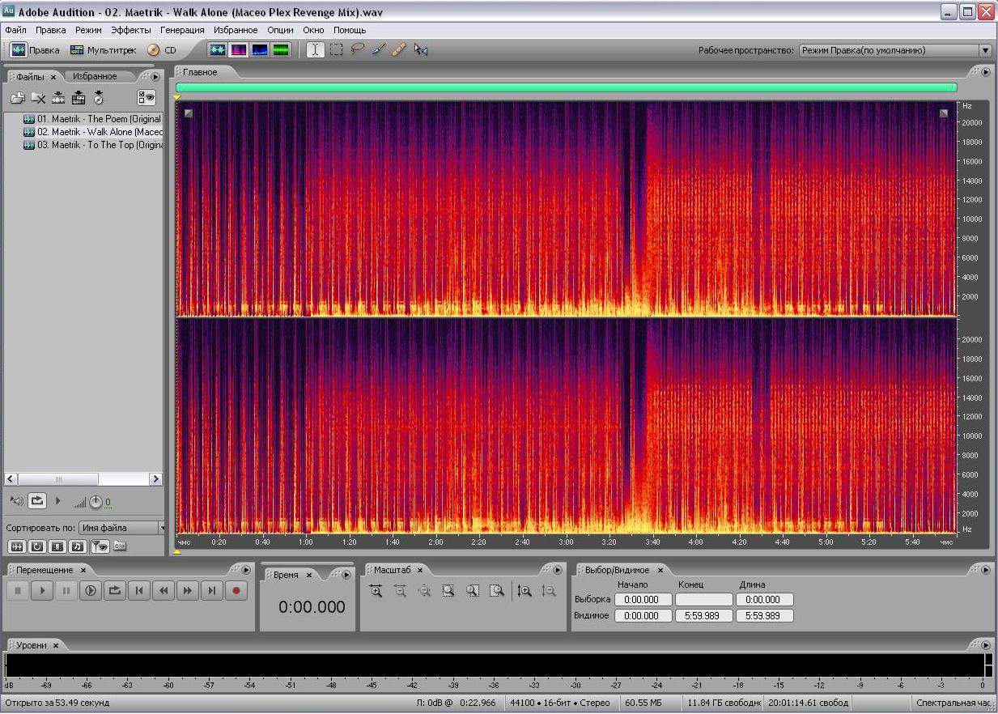The height and width of the screenshot is (714, 998).
Task: Adjust the preview volume knob
Action: (x=96, y=502)
